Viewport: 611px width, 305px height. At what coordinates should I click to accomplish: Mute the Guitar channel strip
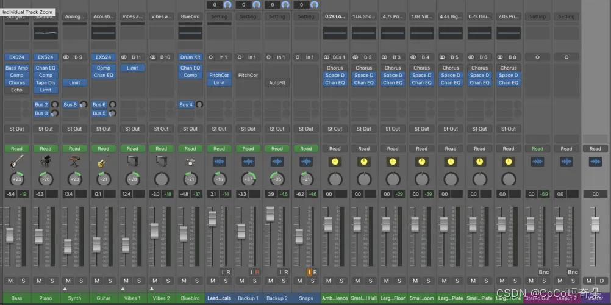point(97,281)
